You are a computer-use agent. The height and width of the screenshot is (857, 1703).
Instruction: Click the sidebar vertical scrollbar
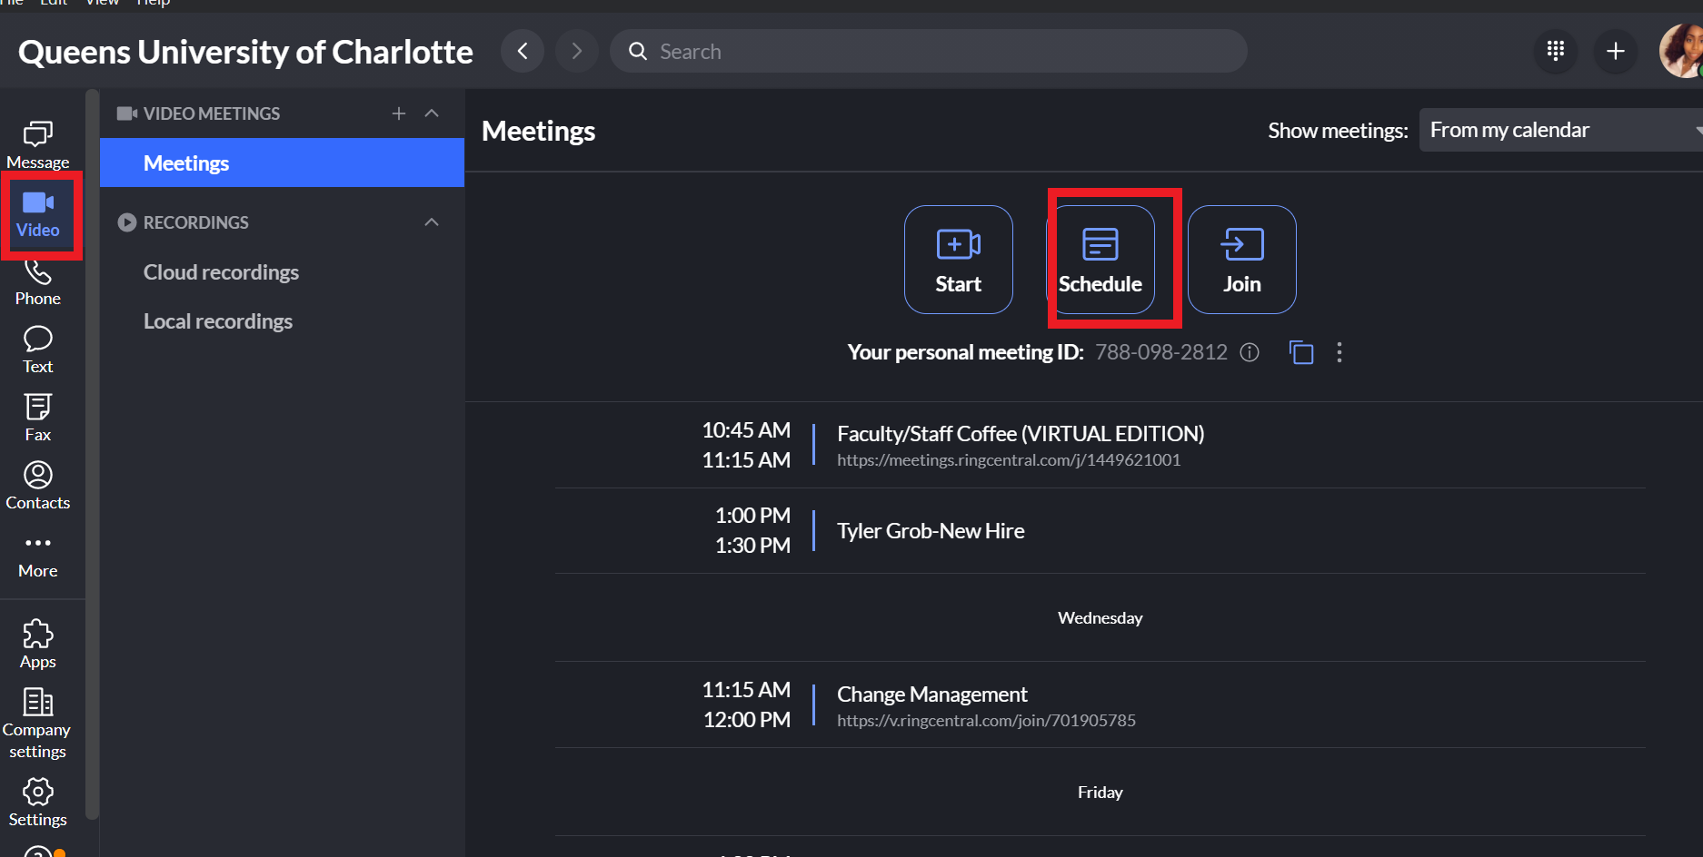point(92,454)
